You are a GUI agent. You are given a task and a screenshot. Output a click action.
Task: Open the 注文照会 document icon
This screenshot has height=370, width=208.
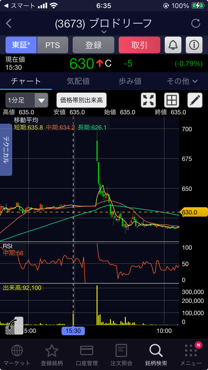pyautogui.click(x=121, y=351)
